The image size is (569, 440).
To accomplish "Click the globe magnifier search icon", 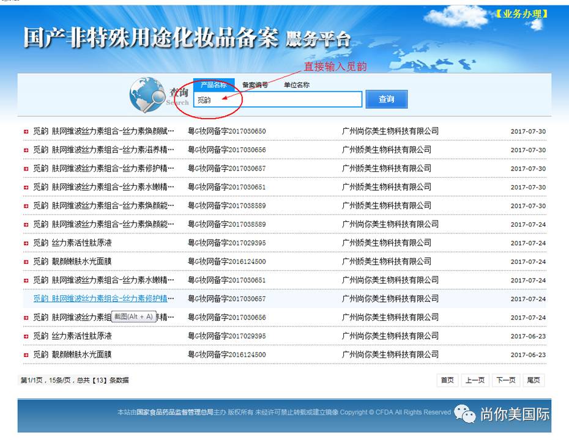I will coord(147,95).
